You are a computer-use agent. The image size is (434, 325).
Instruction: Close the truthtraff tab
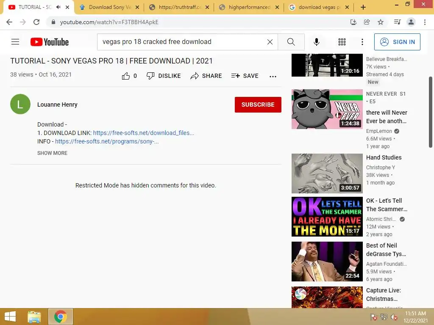pos(207,7)
